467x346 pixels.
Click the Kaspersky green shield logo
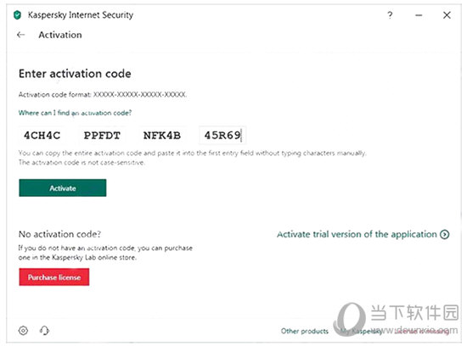(x=17, y=15)
